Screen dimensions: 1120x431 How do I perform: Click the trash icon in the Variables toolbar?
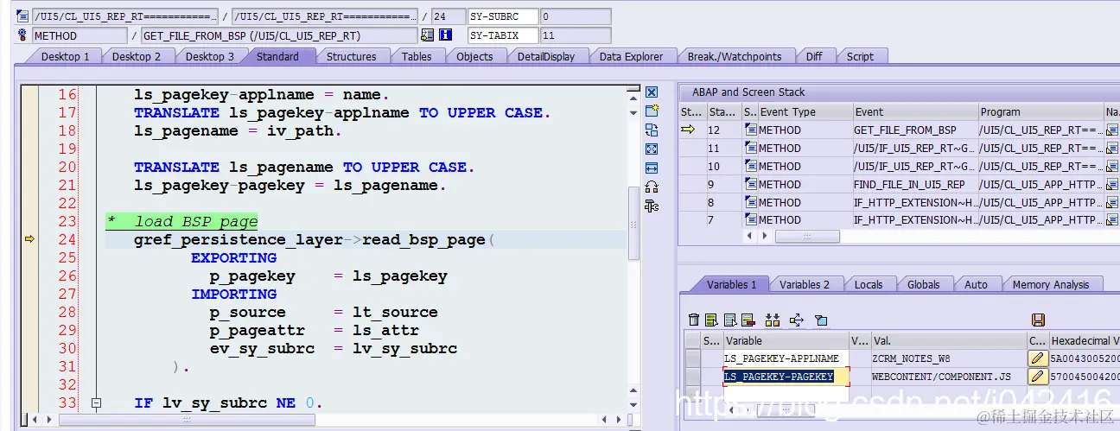coord(694,320)
